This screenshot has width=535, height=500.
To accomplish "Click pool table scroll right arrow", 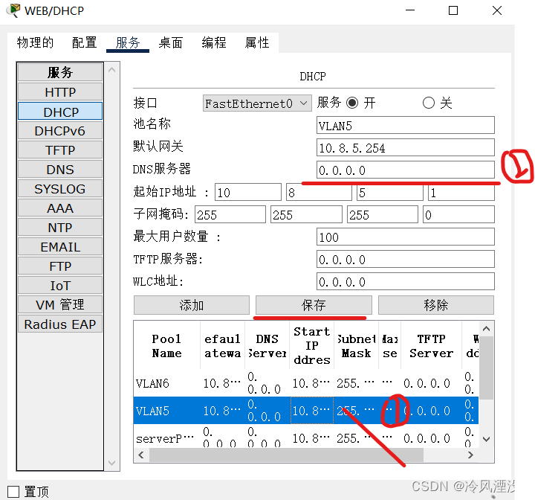I will (x=470, y=455).
